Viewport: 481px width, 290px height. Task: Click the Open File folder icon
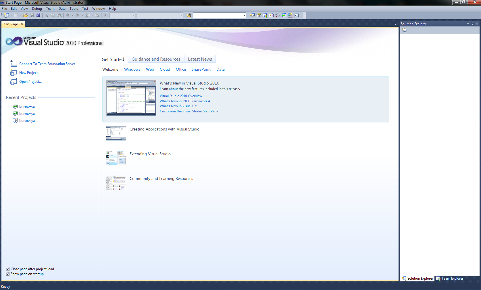point(26,15)
